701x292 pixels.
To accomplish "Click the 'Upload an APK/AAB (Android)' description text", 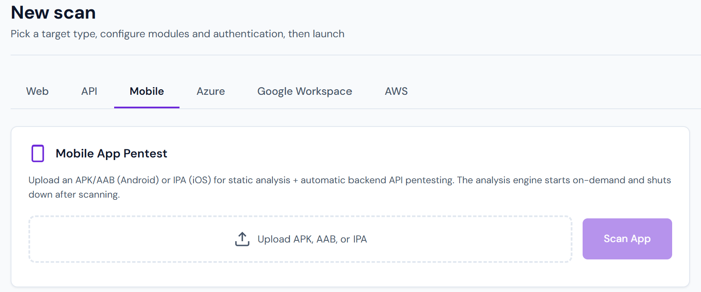I will [350, 187].
